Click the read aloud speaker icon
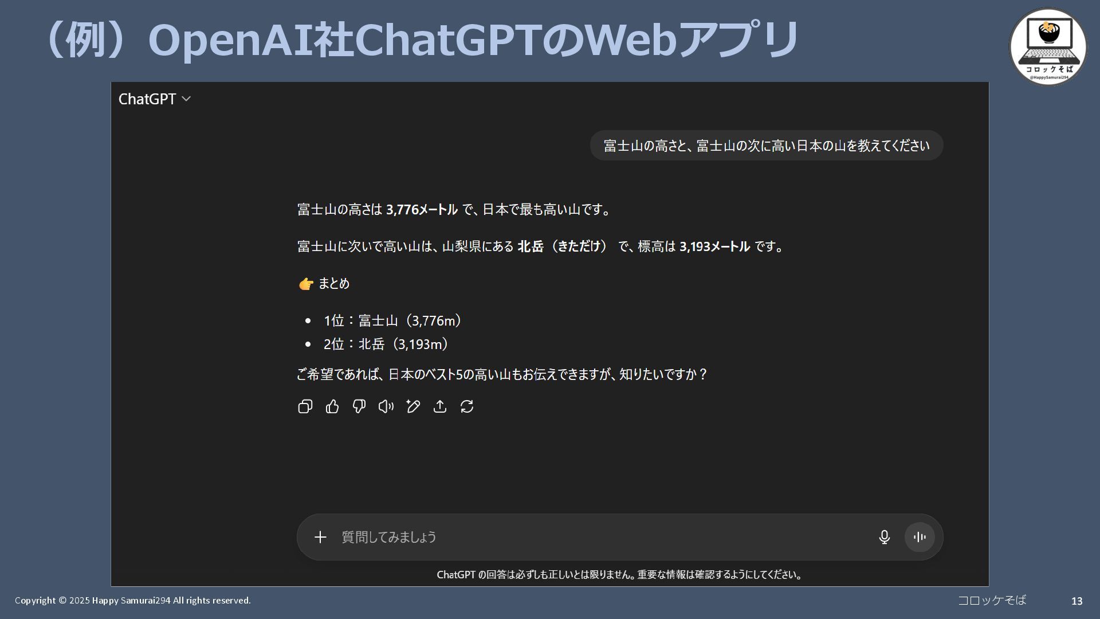Screen dimensions: 1100x619 pos(386,406)
